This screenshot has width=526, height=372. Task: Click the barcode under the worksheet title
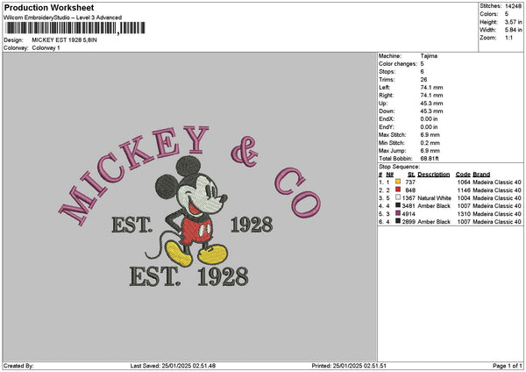(75, 28)
